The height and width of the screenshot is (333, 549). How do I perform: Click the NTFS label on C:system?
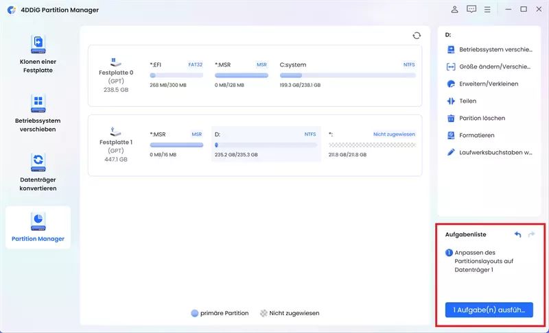tap(409, 64)
